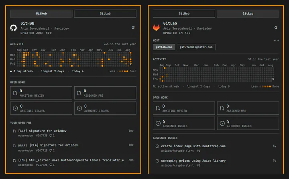289x179 pixels.
Task: Select gitlab.com host
Action: (x=164, y=47)
